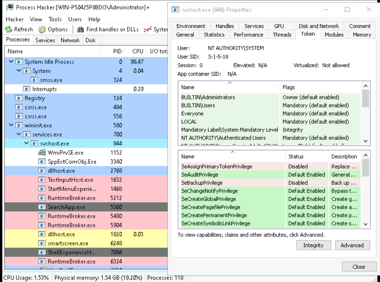Screen dimensions: 380x282
Task: Click the dllhost.exe 1820 process icon
Action: pyautogui.click(x=42, y=234)
